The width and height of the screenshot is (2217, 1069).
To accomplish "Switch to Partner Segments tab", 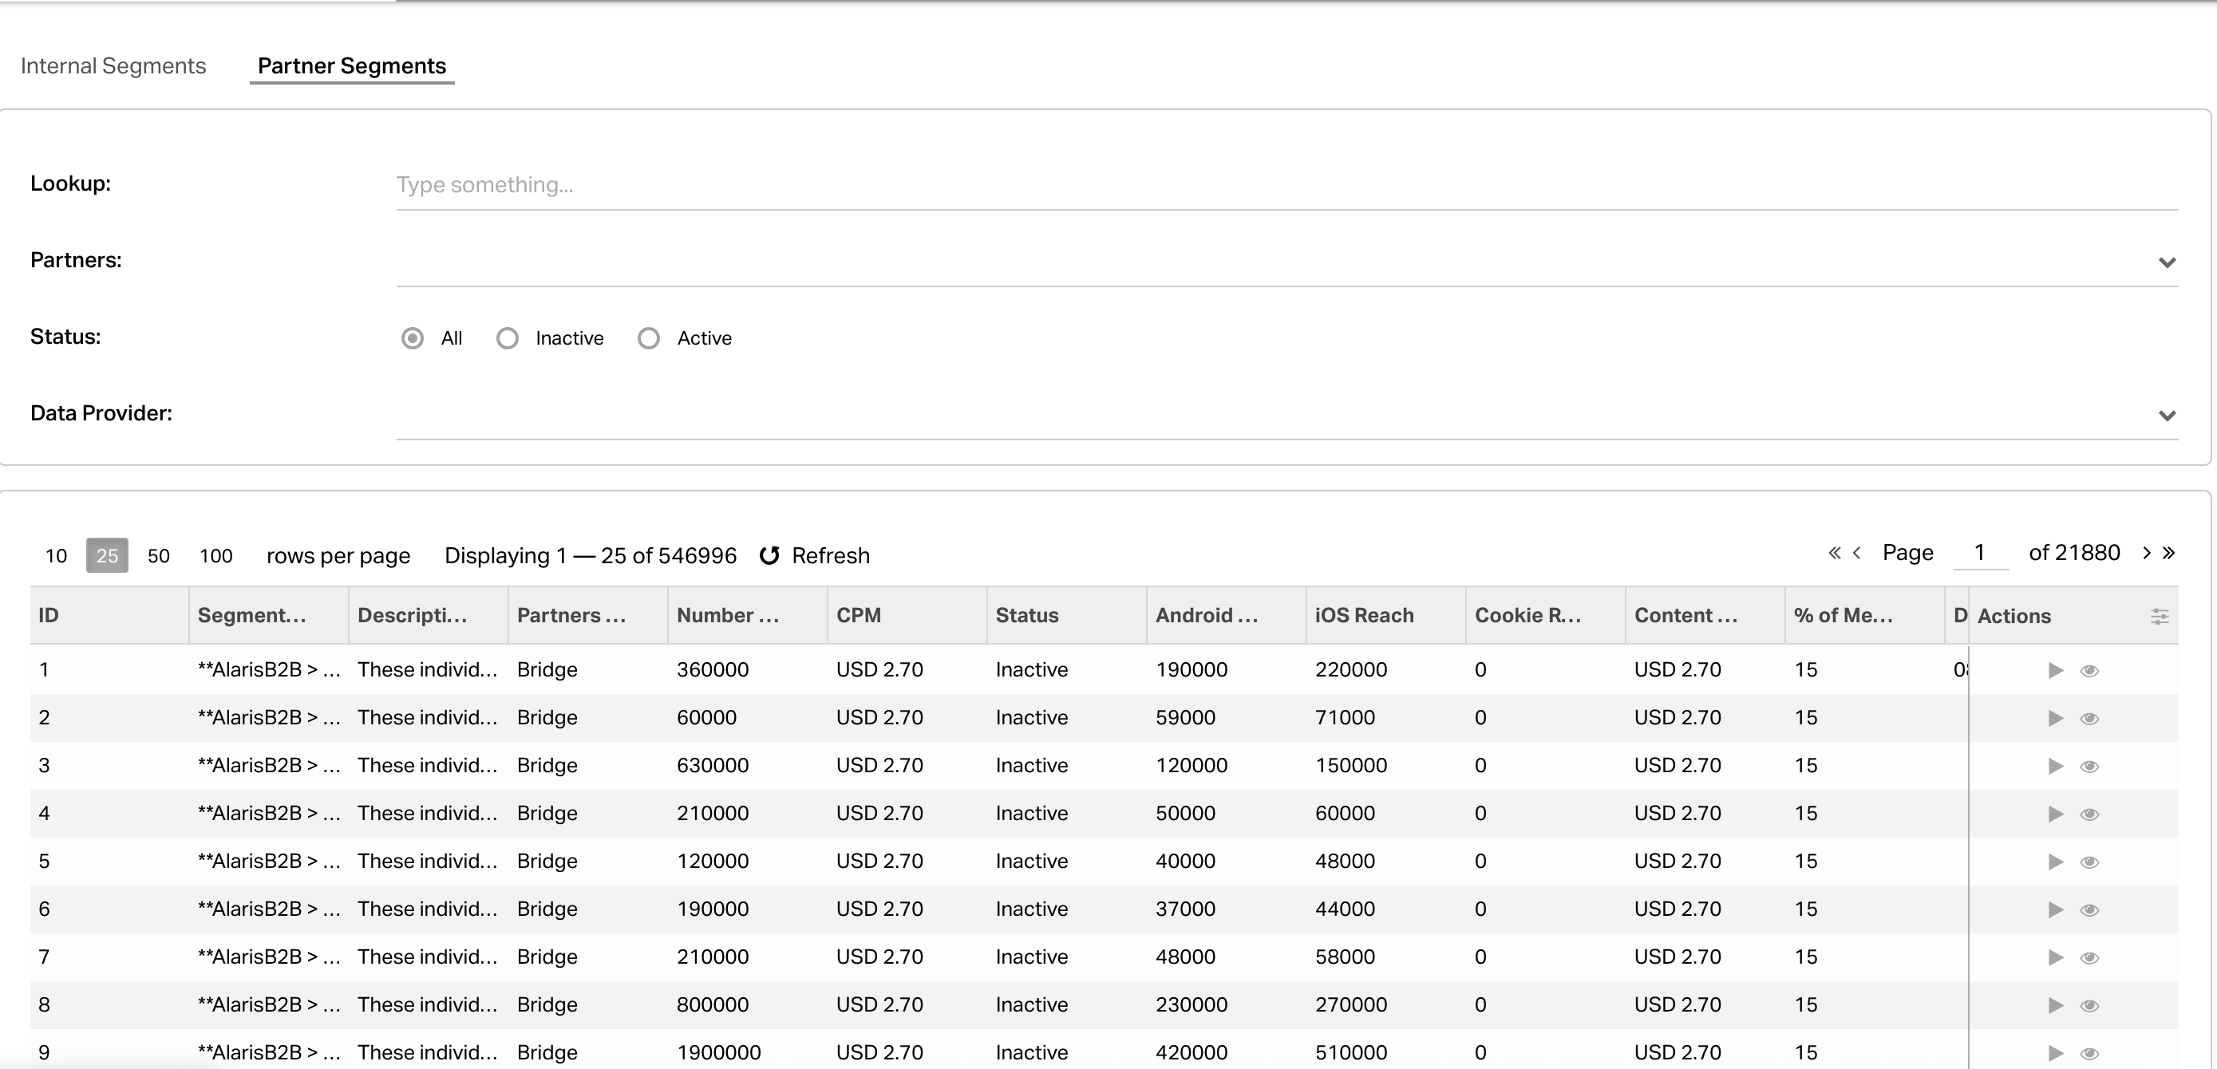I will tap(352, 66).
